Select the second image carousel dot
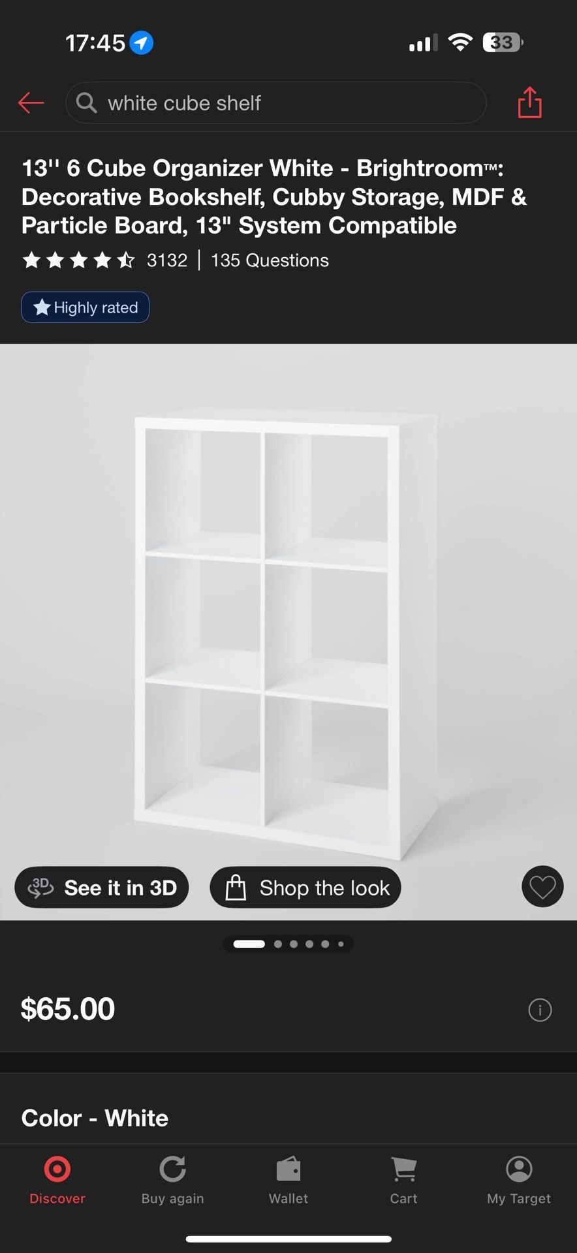The width and height of the screenshot is (577, 1253). click(x=278, y=944)
